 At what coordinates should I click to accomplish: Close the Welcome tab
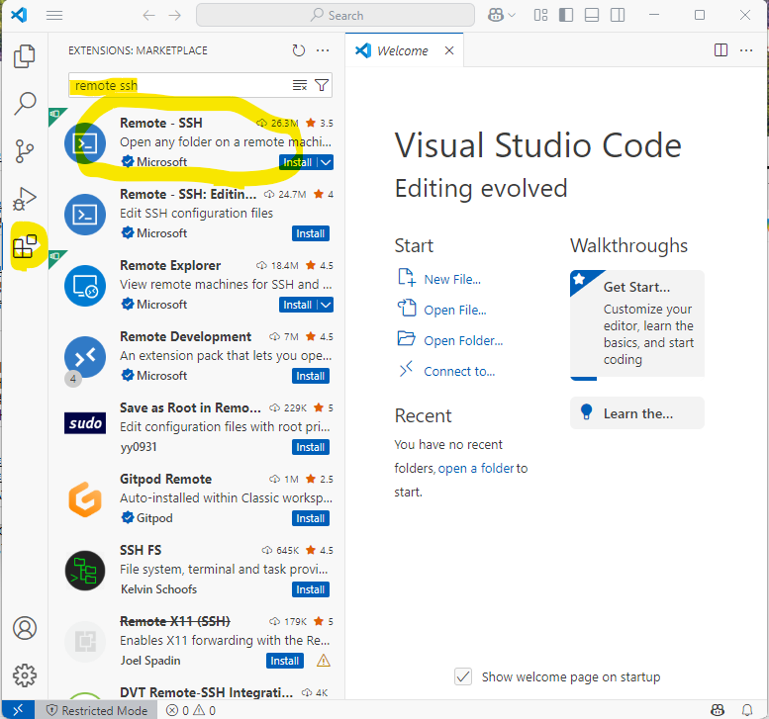448,50
